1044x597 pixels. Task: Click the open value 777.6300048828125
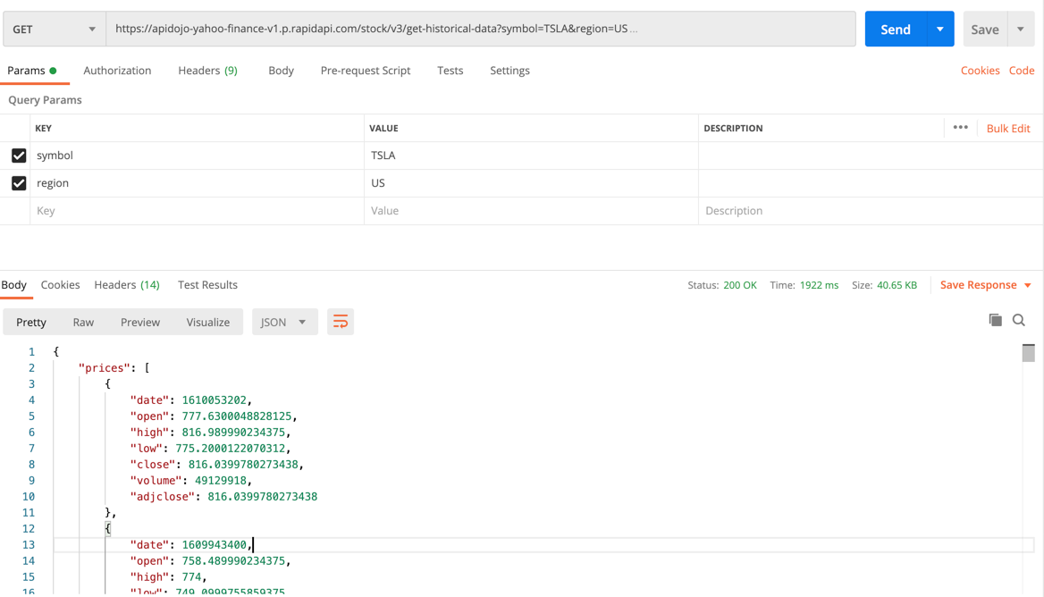click(x=236, y=416)
